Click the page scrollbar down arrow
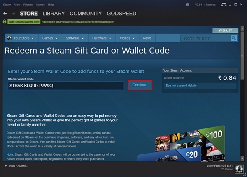247x177 pixels. point(242,158)
